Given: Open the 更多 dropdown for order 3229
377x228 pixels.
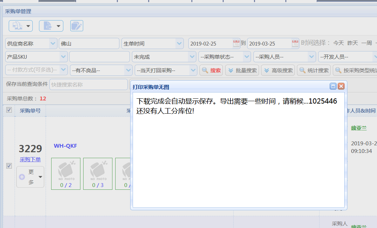Looking at the screenshot, I should (30, 177).
